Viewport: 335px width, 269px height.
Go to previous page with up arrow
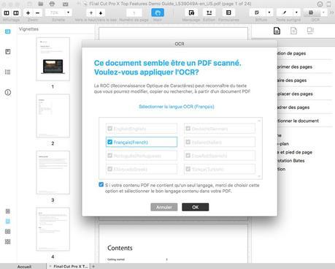pos(91,12)
